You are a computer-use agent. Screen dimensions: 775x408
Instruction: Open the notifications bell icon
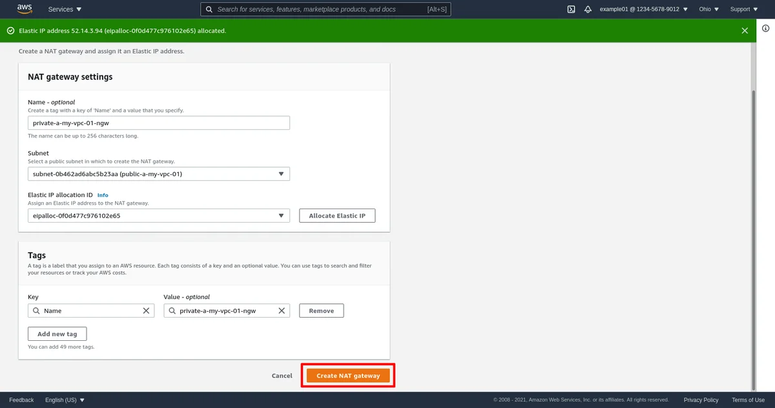588,9
